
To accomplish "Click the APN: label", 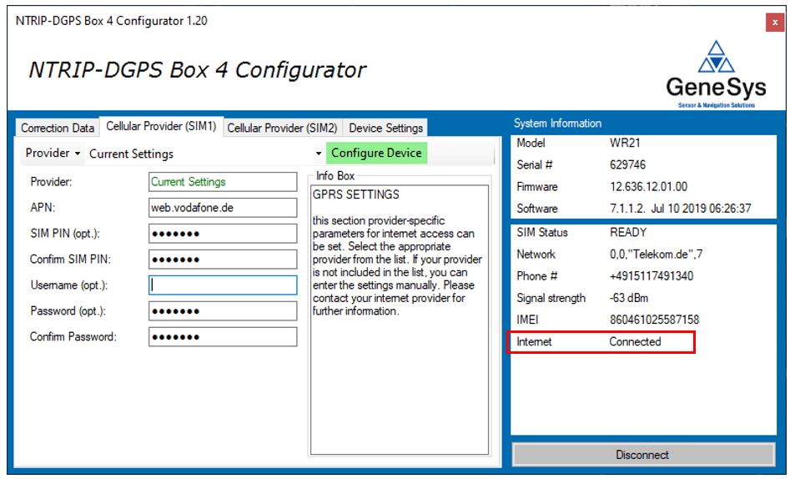I will pyautogui.click(x=43, y=208).
